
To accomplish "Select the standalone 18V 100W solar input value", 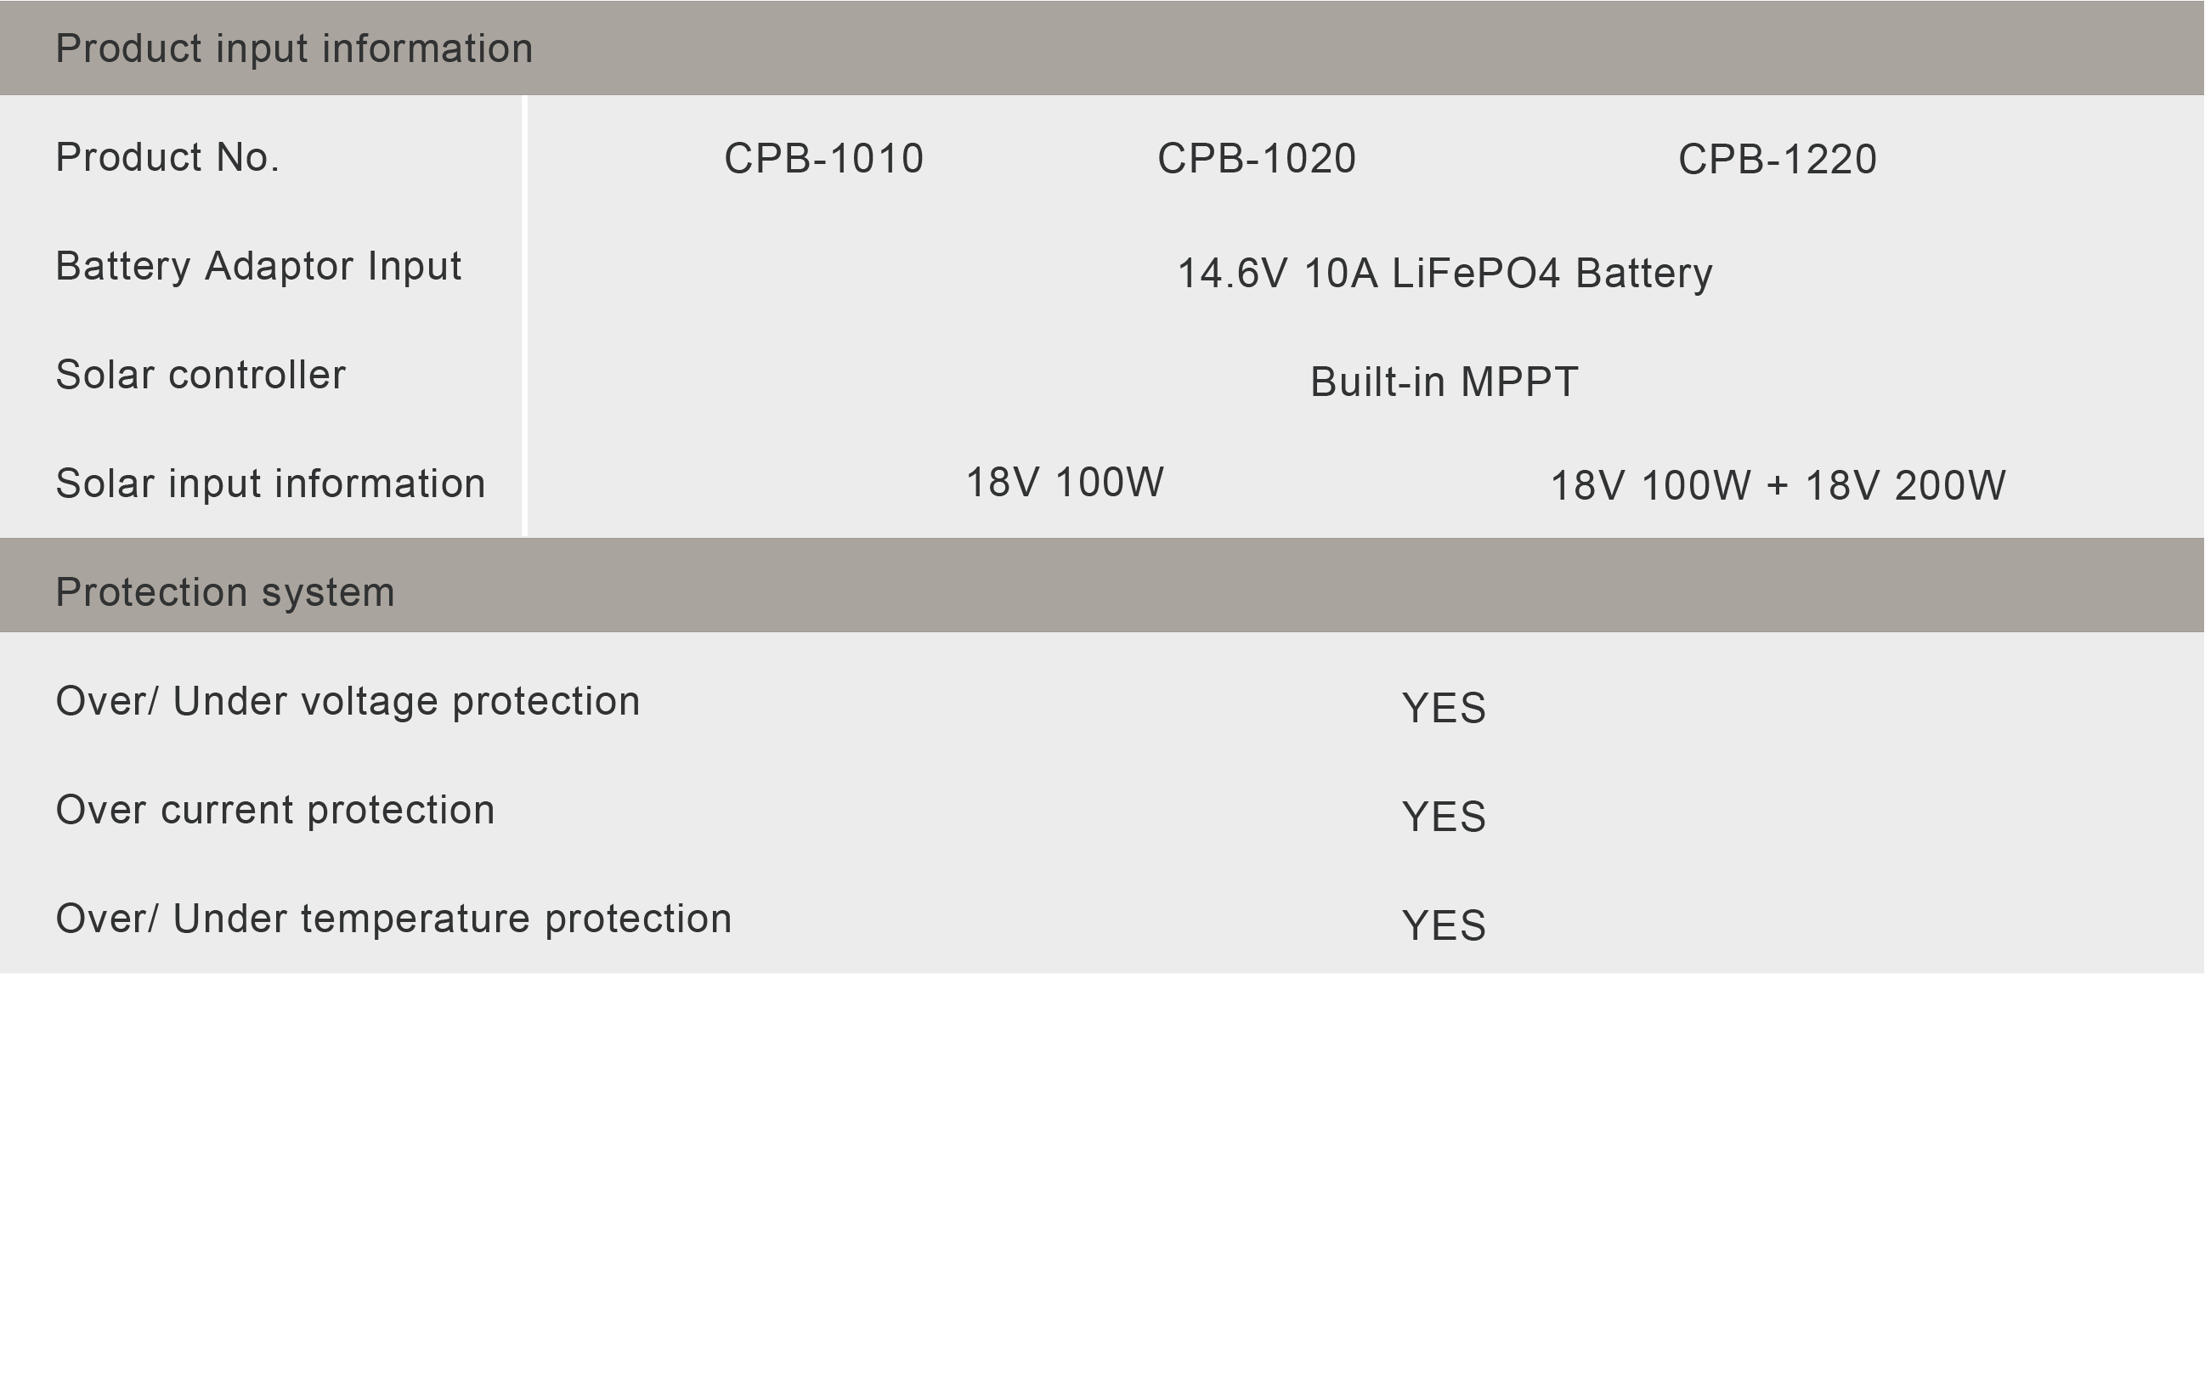I will pos(1064,482).
